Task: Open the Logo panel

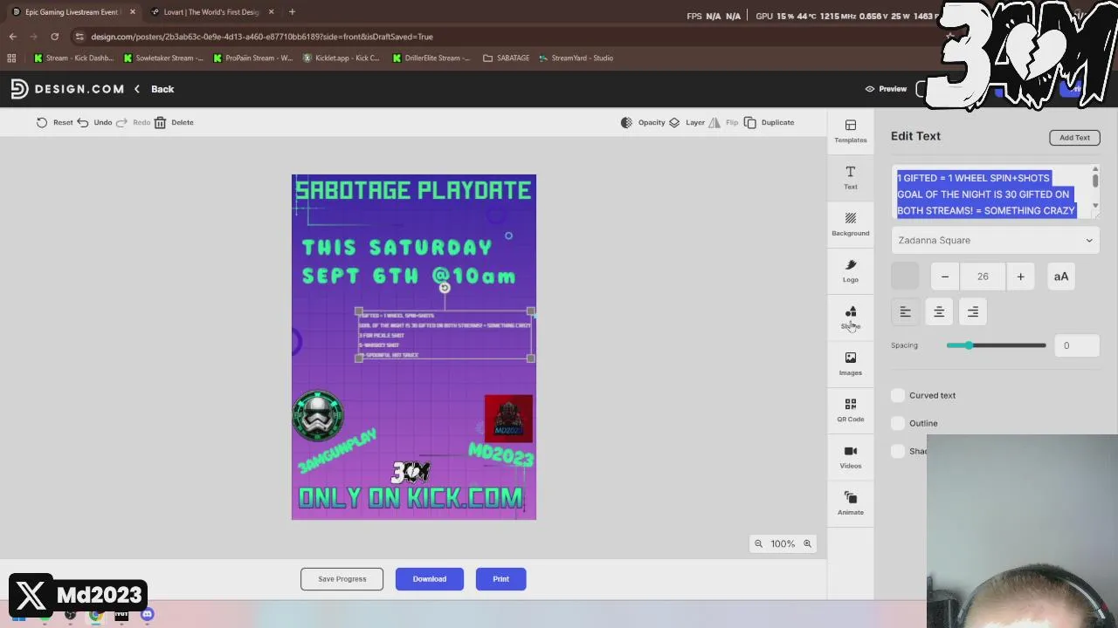Action: coord(850,270)
